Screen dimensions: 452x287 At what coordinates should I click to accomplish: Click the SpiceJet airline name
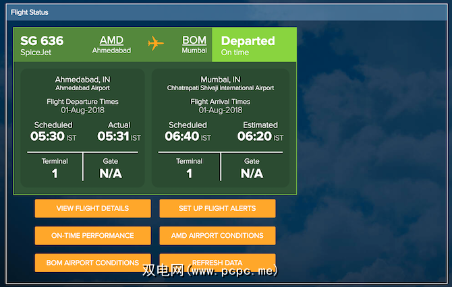pyautogui.click(x=36, y=53)
